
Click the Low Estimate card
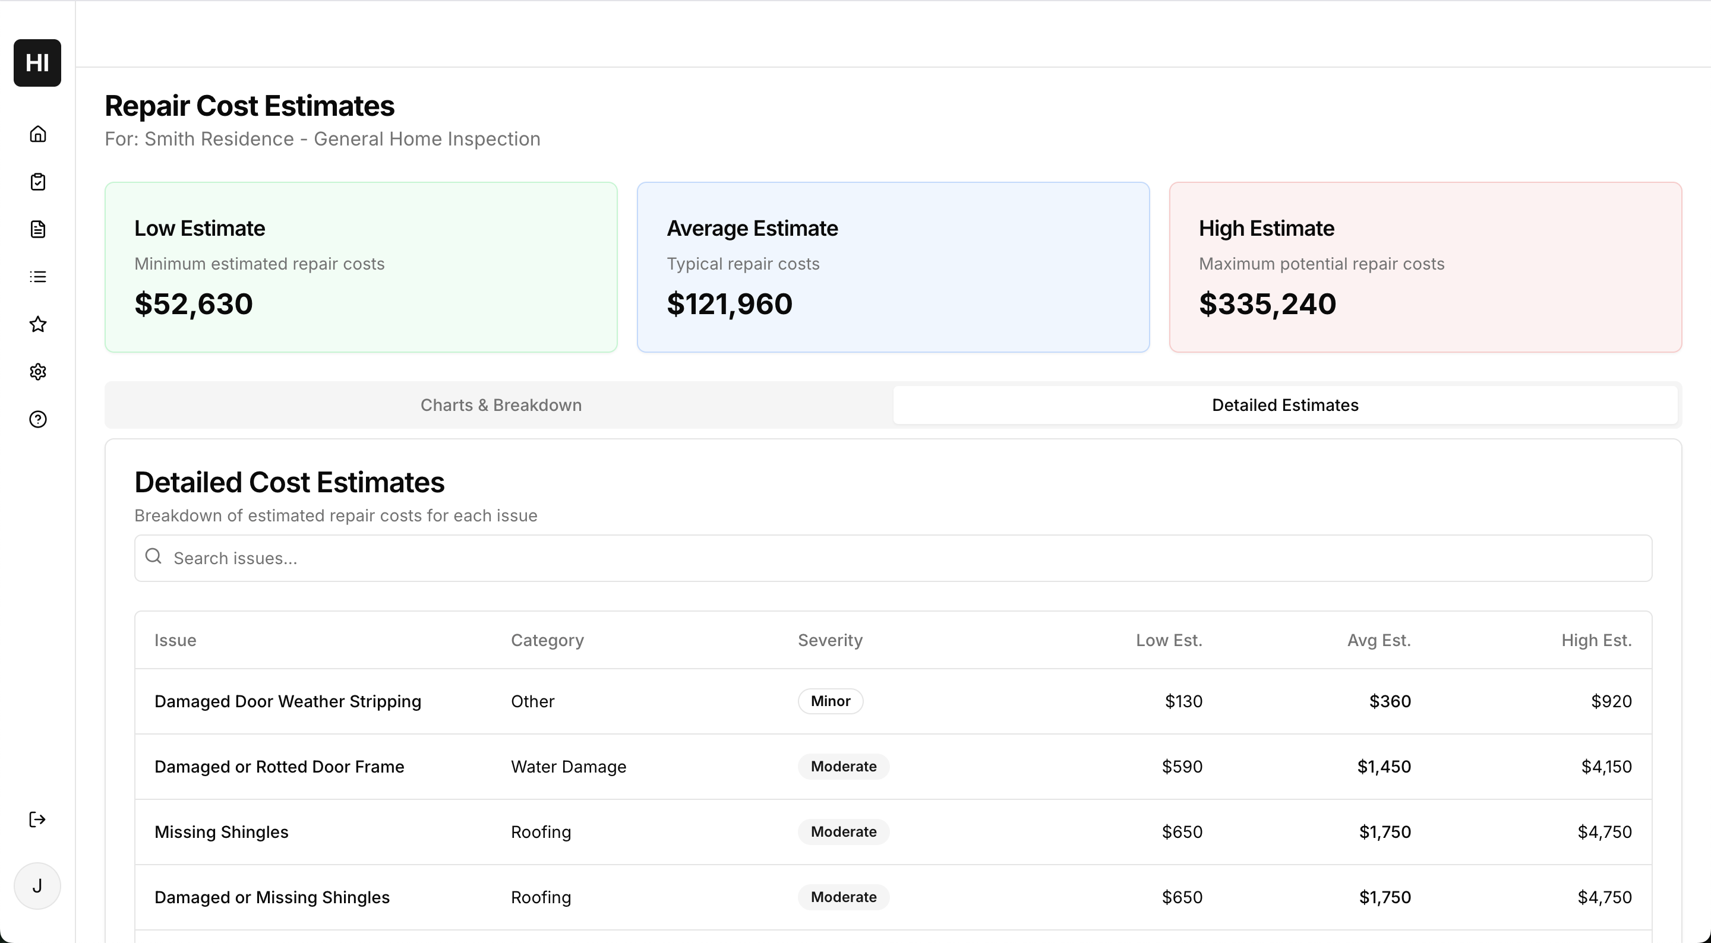tap(361, 267)
